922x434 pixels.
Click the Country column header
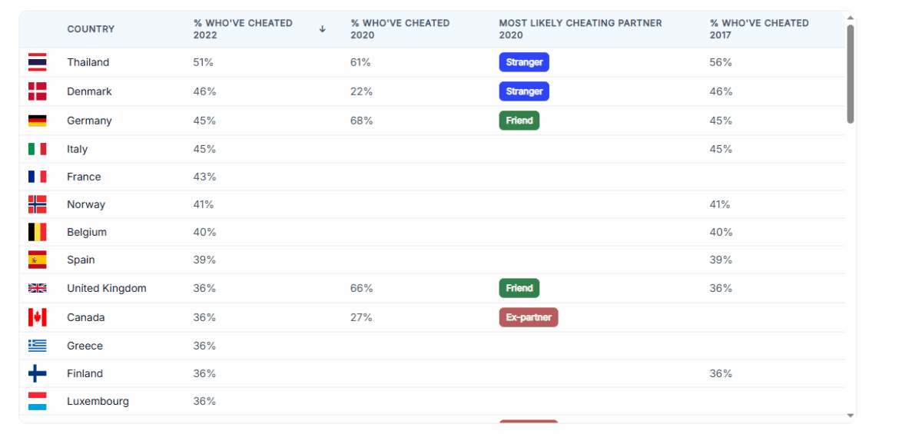[91, 29]
